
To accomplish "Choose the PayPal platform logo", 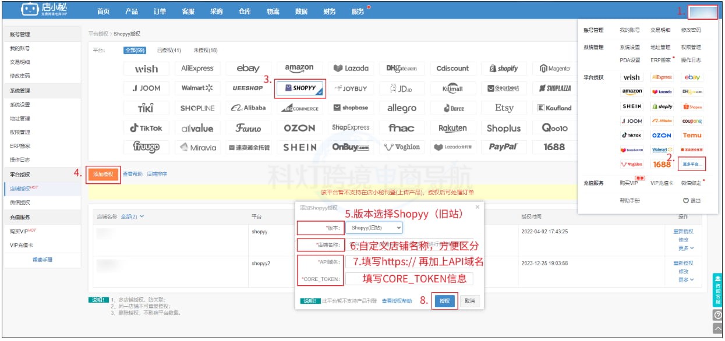I will 504,147.
